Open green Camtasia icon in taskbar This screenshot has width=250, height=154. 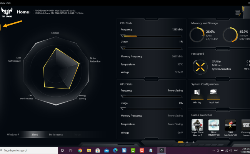pyautogui.click(x=133, y=150)
